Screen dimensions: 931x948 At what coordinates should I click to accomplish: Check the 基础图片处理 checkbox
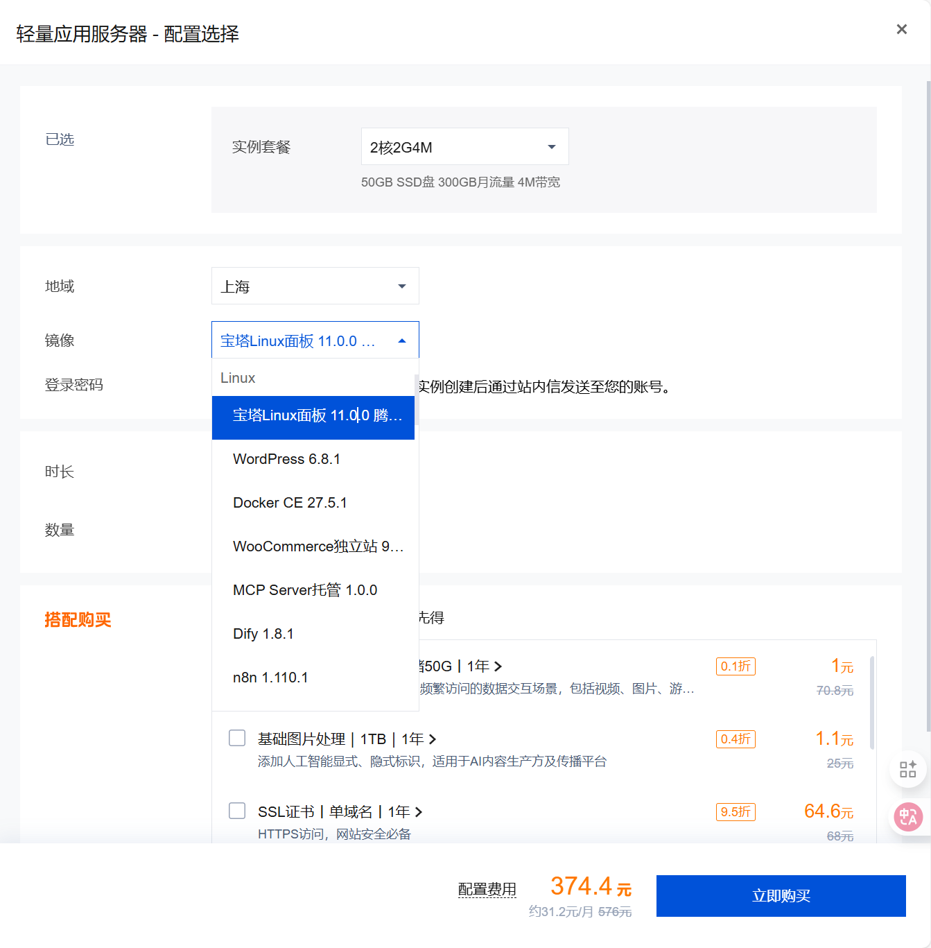coord(237,738)
